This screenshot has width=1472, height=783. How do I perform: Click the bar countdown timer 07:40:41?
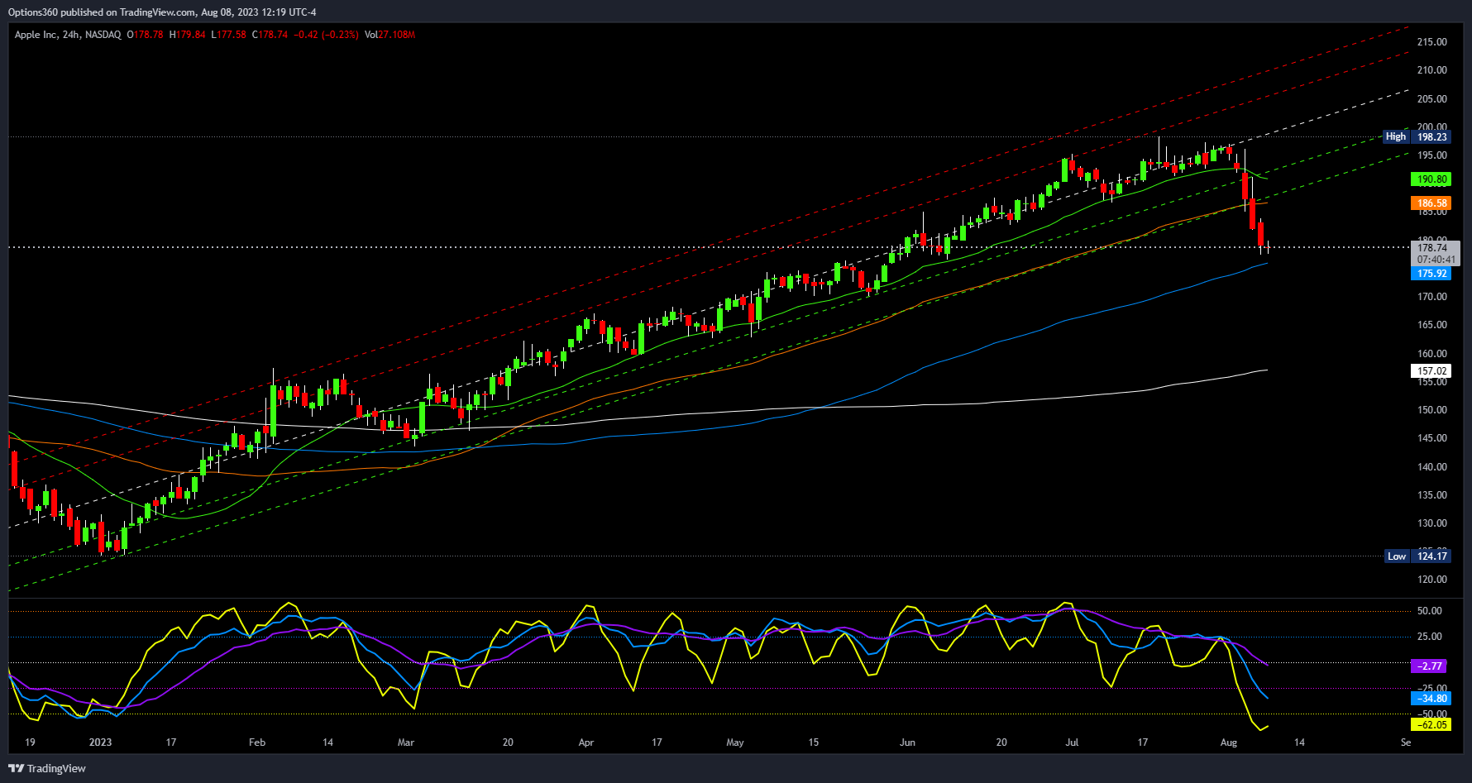(x=1436, y=259)
